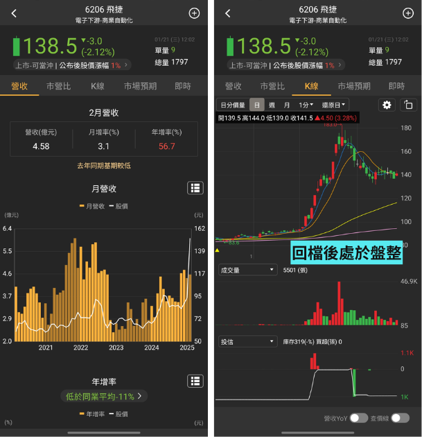Screen dimensions: 422x437
Task: Toggle 查價線 switch
Action: (x=400, y=418)
